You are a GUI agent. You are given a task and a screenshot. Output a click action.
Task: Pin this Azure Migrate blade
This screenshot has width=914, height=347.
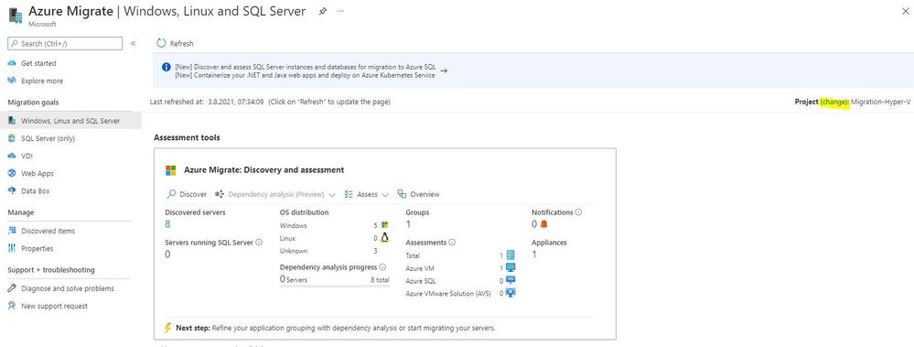pos(322,11)
